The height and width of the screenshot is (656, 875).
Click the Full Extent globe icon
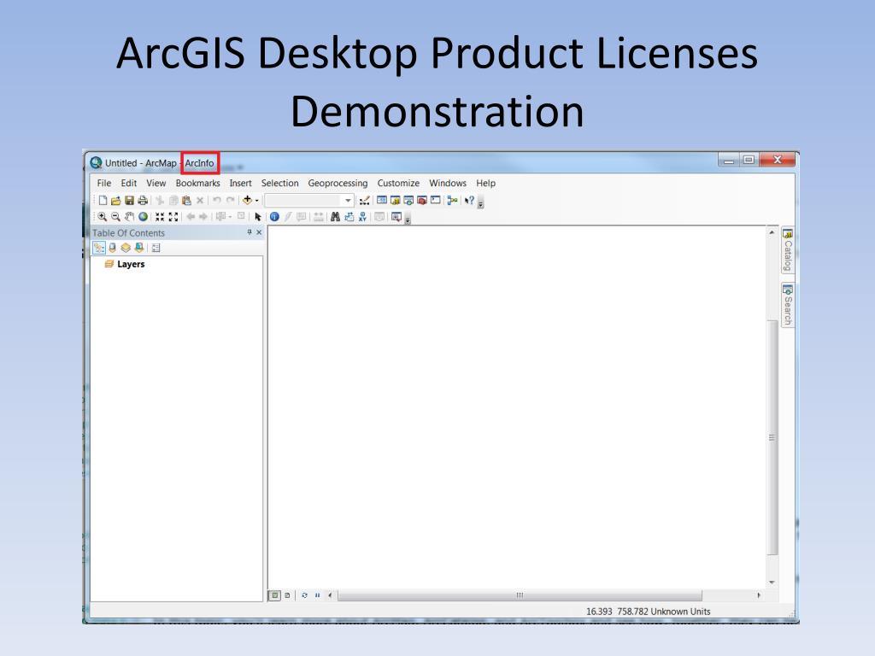(143, 216)
